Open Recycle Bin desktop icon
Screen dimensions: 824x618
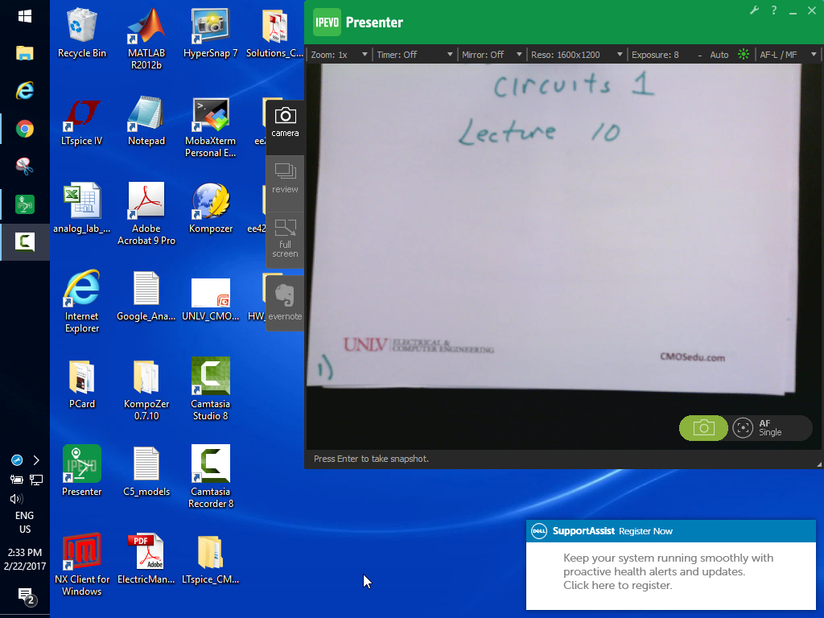pos(81,32)
